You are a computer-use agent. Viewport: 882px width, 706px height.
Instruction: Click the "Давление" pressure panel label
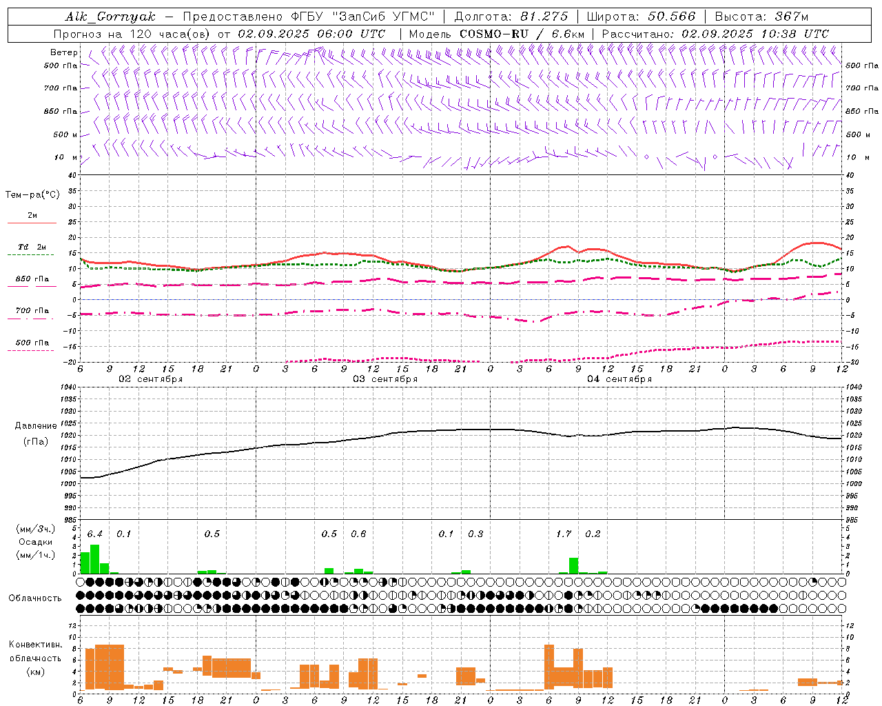coord(36,426)
